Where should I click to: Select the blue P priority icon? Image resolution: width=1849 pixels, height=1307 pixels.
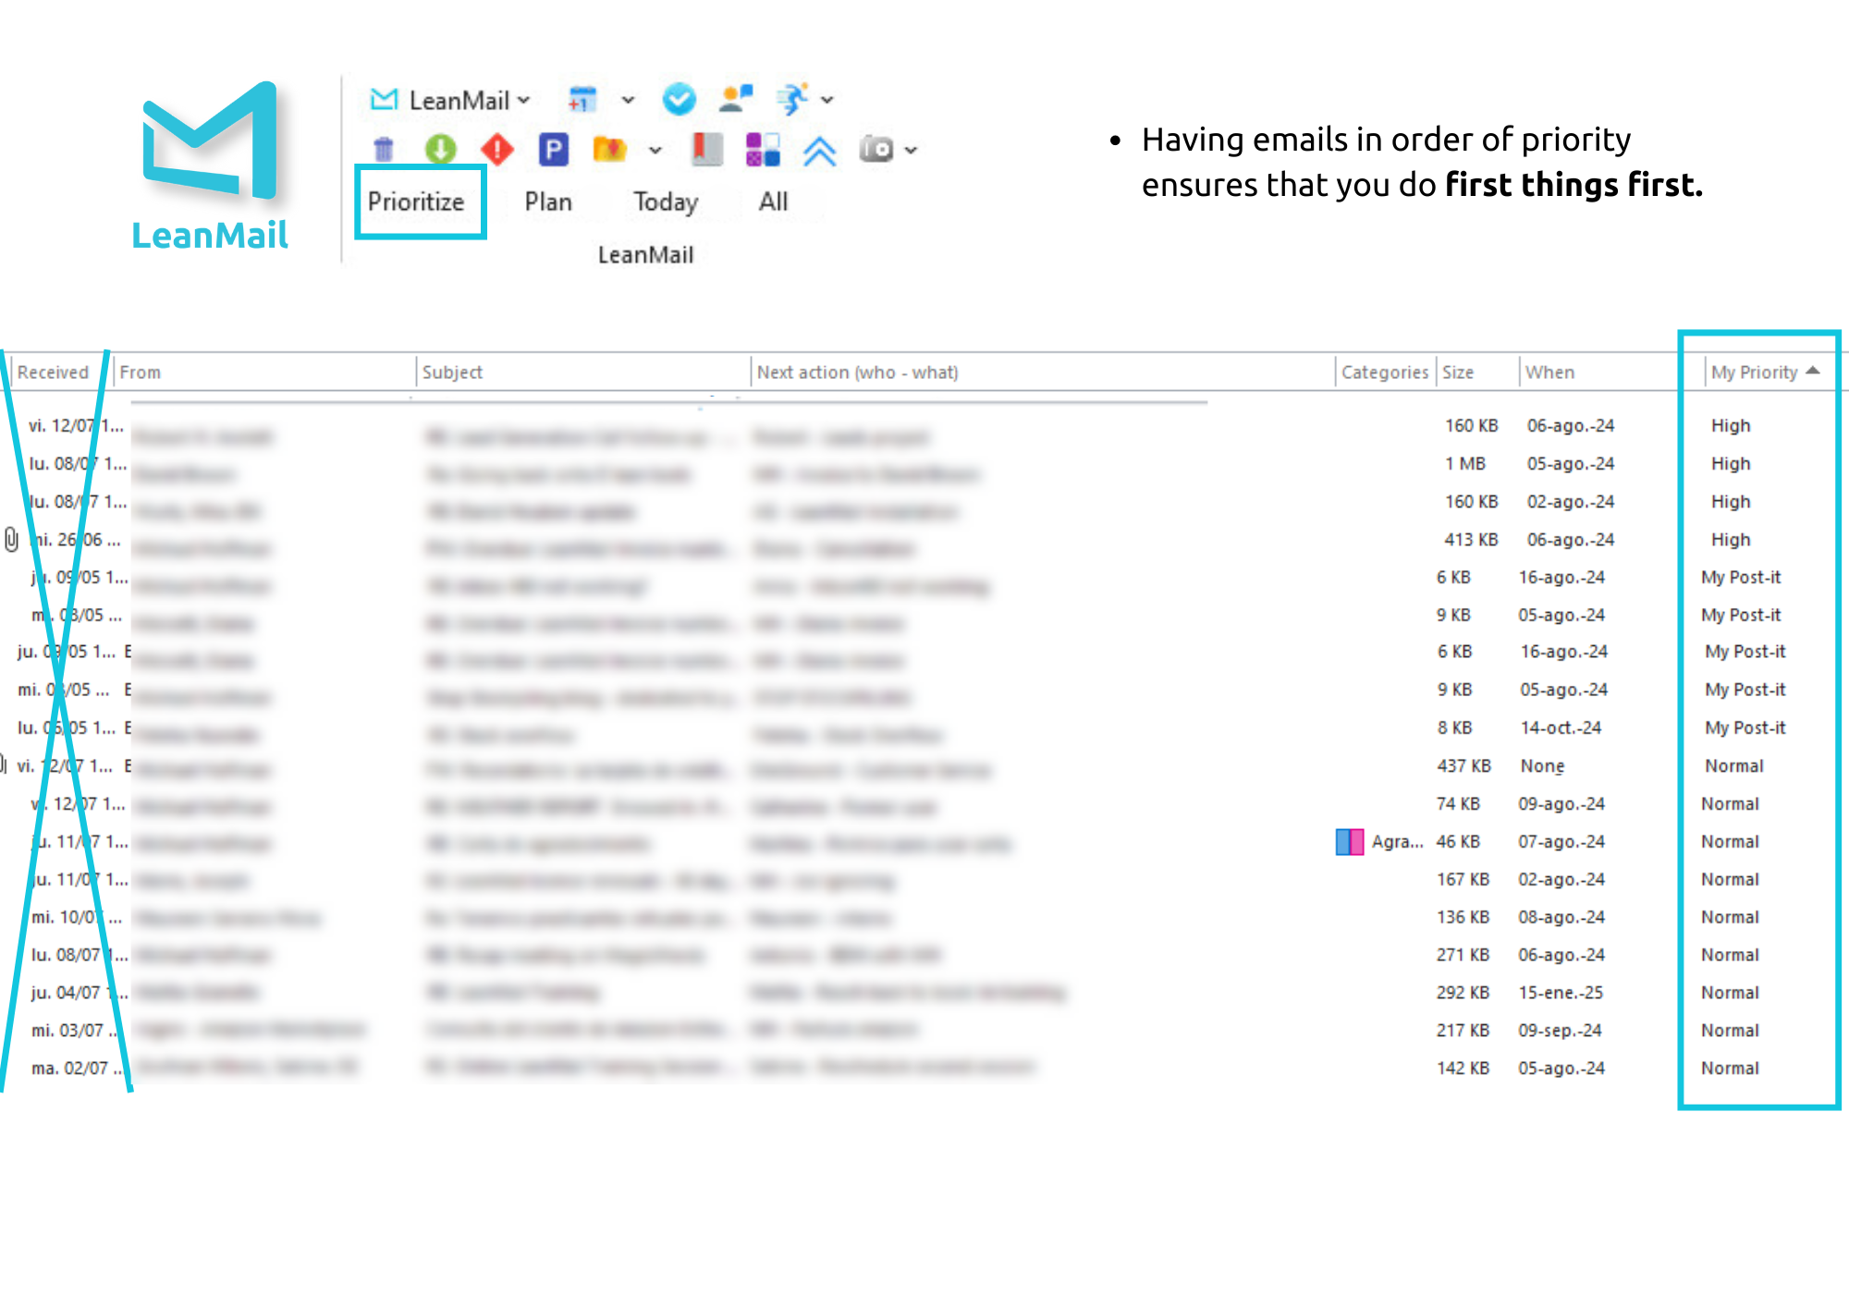(552, 149)
